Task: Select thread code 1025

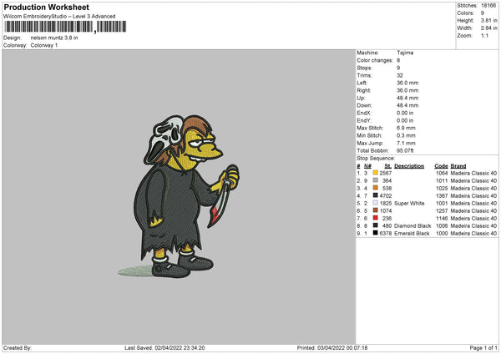Action: coord(442,188)
